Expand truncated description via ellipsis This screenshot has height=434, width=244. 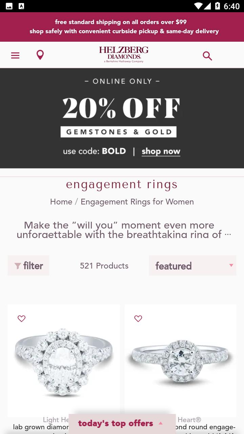pyautogui.click(x=228, y=234)
